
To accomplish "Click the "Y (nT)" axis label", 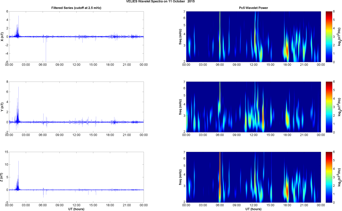I will click(2, 107).
